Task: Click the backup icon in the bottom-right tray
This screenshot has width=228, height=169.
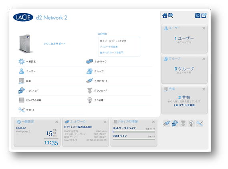Action: click(x=175, y=123)
